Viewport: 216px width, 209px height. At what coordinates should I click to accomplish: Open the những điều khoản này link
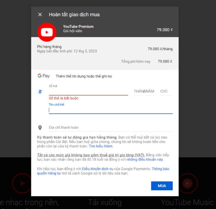click(144, 159)
